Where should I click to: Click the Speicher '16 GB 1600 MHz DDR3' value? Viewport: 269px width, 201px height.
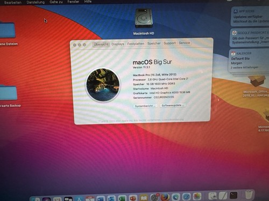coord(160,84)
